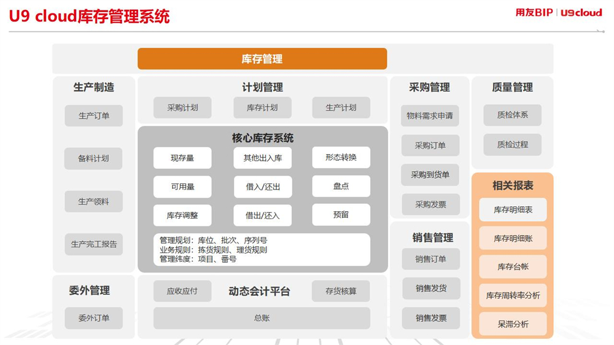Click the 其他出入库 tile
This screenshot has width=614, height=345.
(x=262, y=158)
